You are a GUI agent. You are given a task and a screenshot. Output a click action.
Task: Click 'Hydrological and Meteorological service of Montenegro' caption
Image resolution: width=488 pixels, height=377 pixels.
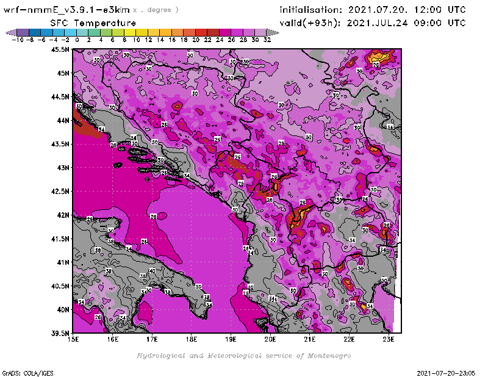click(243, 356)
